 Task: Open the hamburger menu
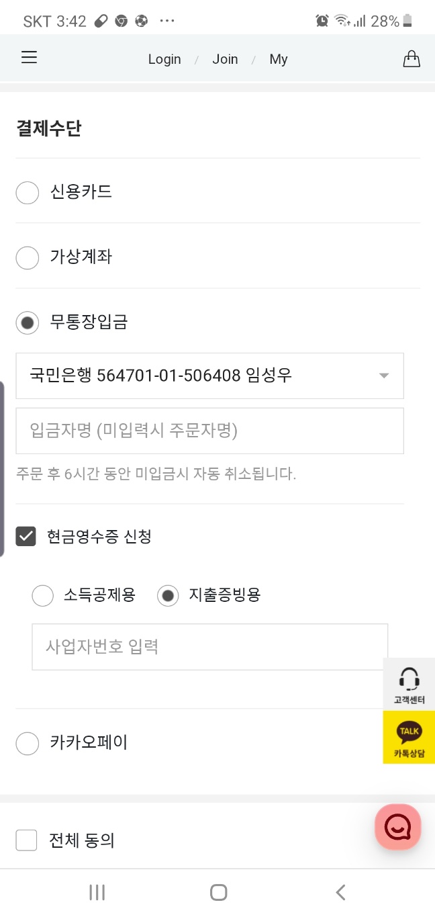coord(29,58)
